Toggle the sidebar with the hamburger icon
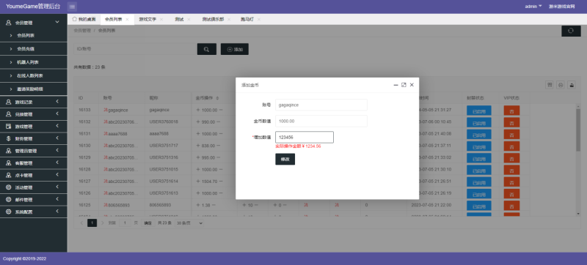Screen dimensions: 587x265 (x=72, y=7)
